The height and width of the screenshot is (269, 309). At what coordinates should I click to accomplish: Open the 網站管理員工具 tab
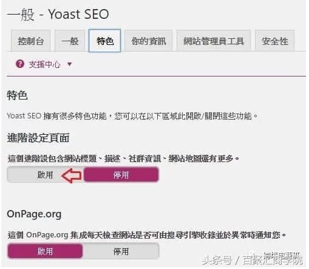tap(214, 41)
